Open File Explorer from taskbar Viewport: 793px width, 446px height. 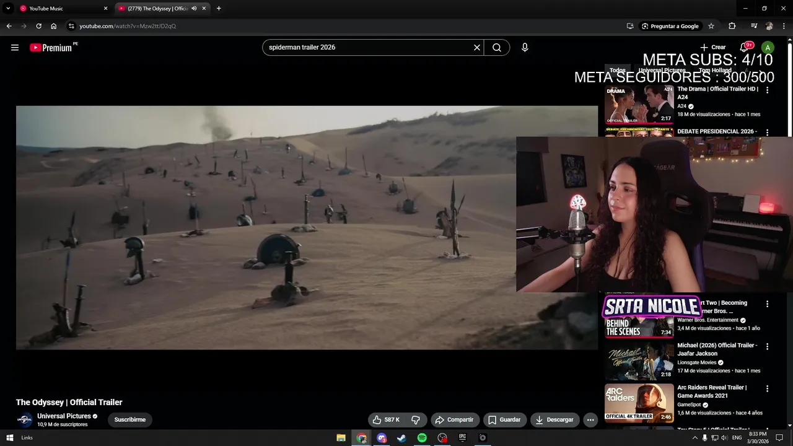[x=341, y=438]
